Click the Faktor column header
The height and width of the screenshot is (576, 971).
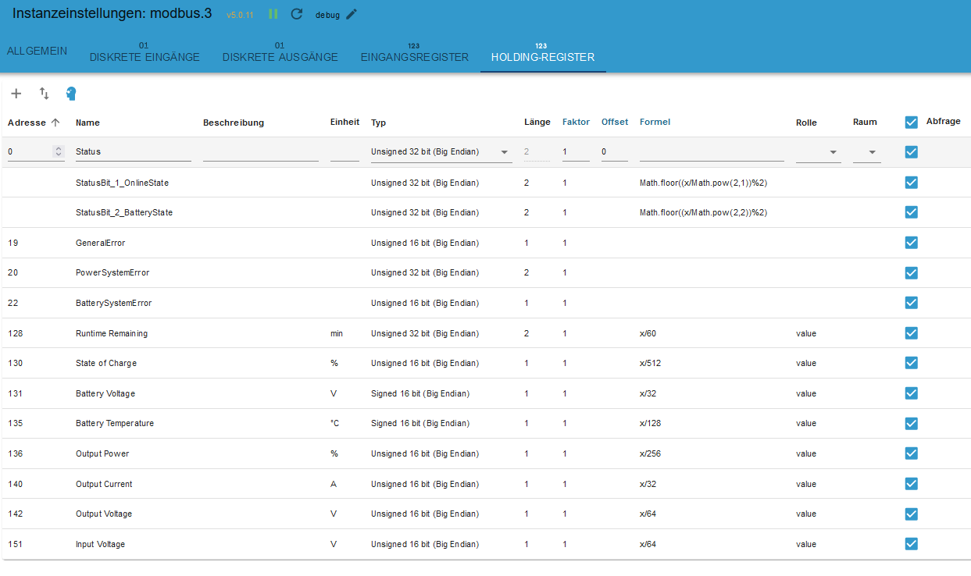[x=576, y=122]
